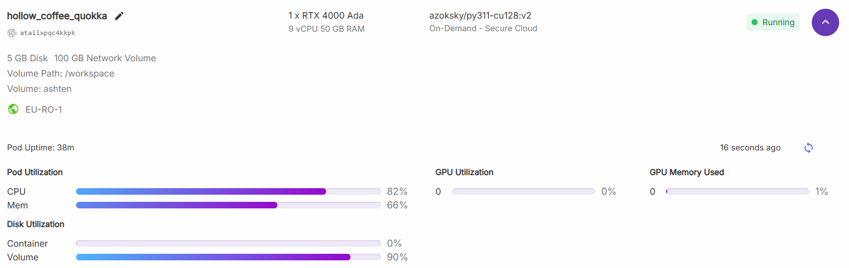Collapse pod details with purple chevron button
849x268 pixels.
pyautogui.click(x=825, y=22)
